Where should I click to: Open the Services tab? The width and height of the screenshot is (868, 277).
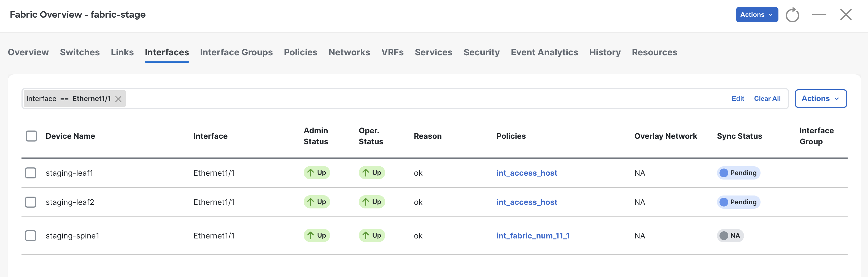(433, 52)
